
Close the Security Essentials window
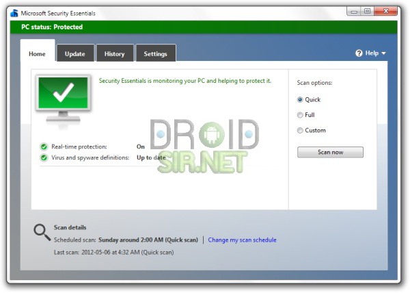tap(386, 11)
